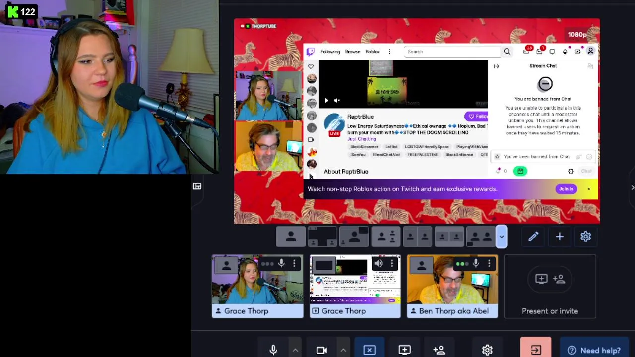Open Twitch whispers chat bubble icon
This screenshot has height=357, width=635.
552,52
